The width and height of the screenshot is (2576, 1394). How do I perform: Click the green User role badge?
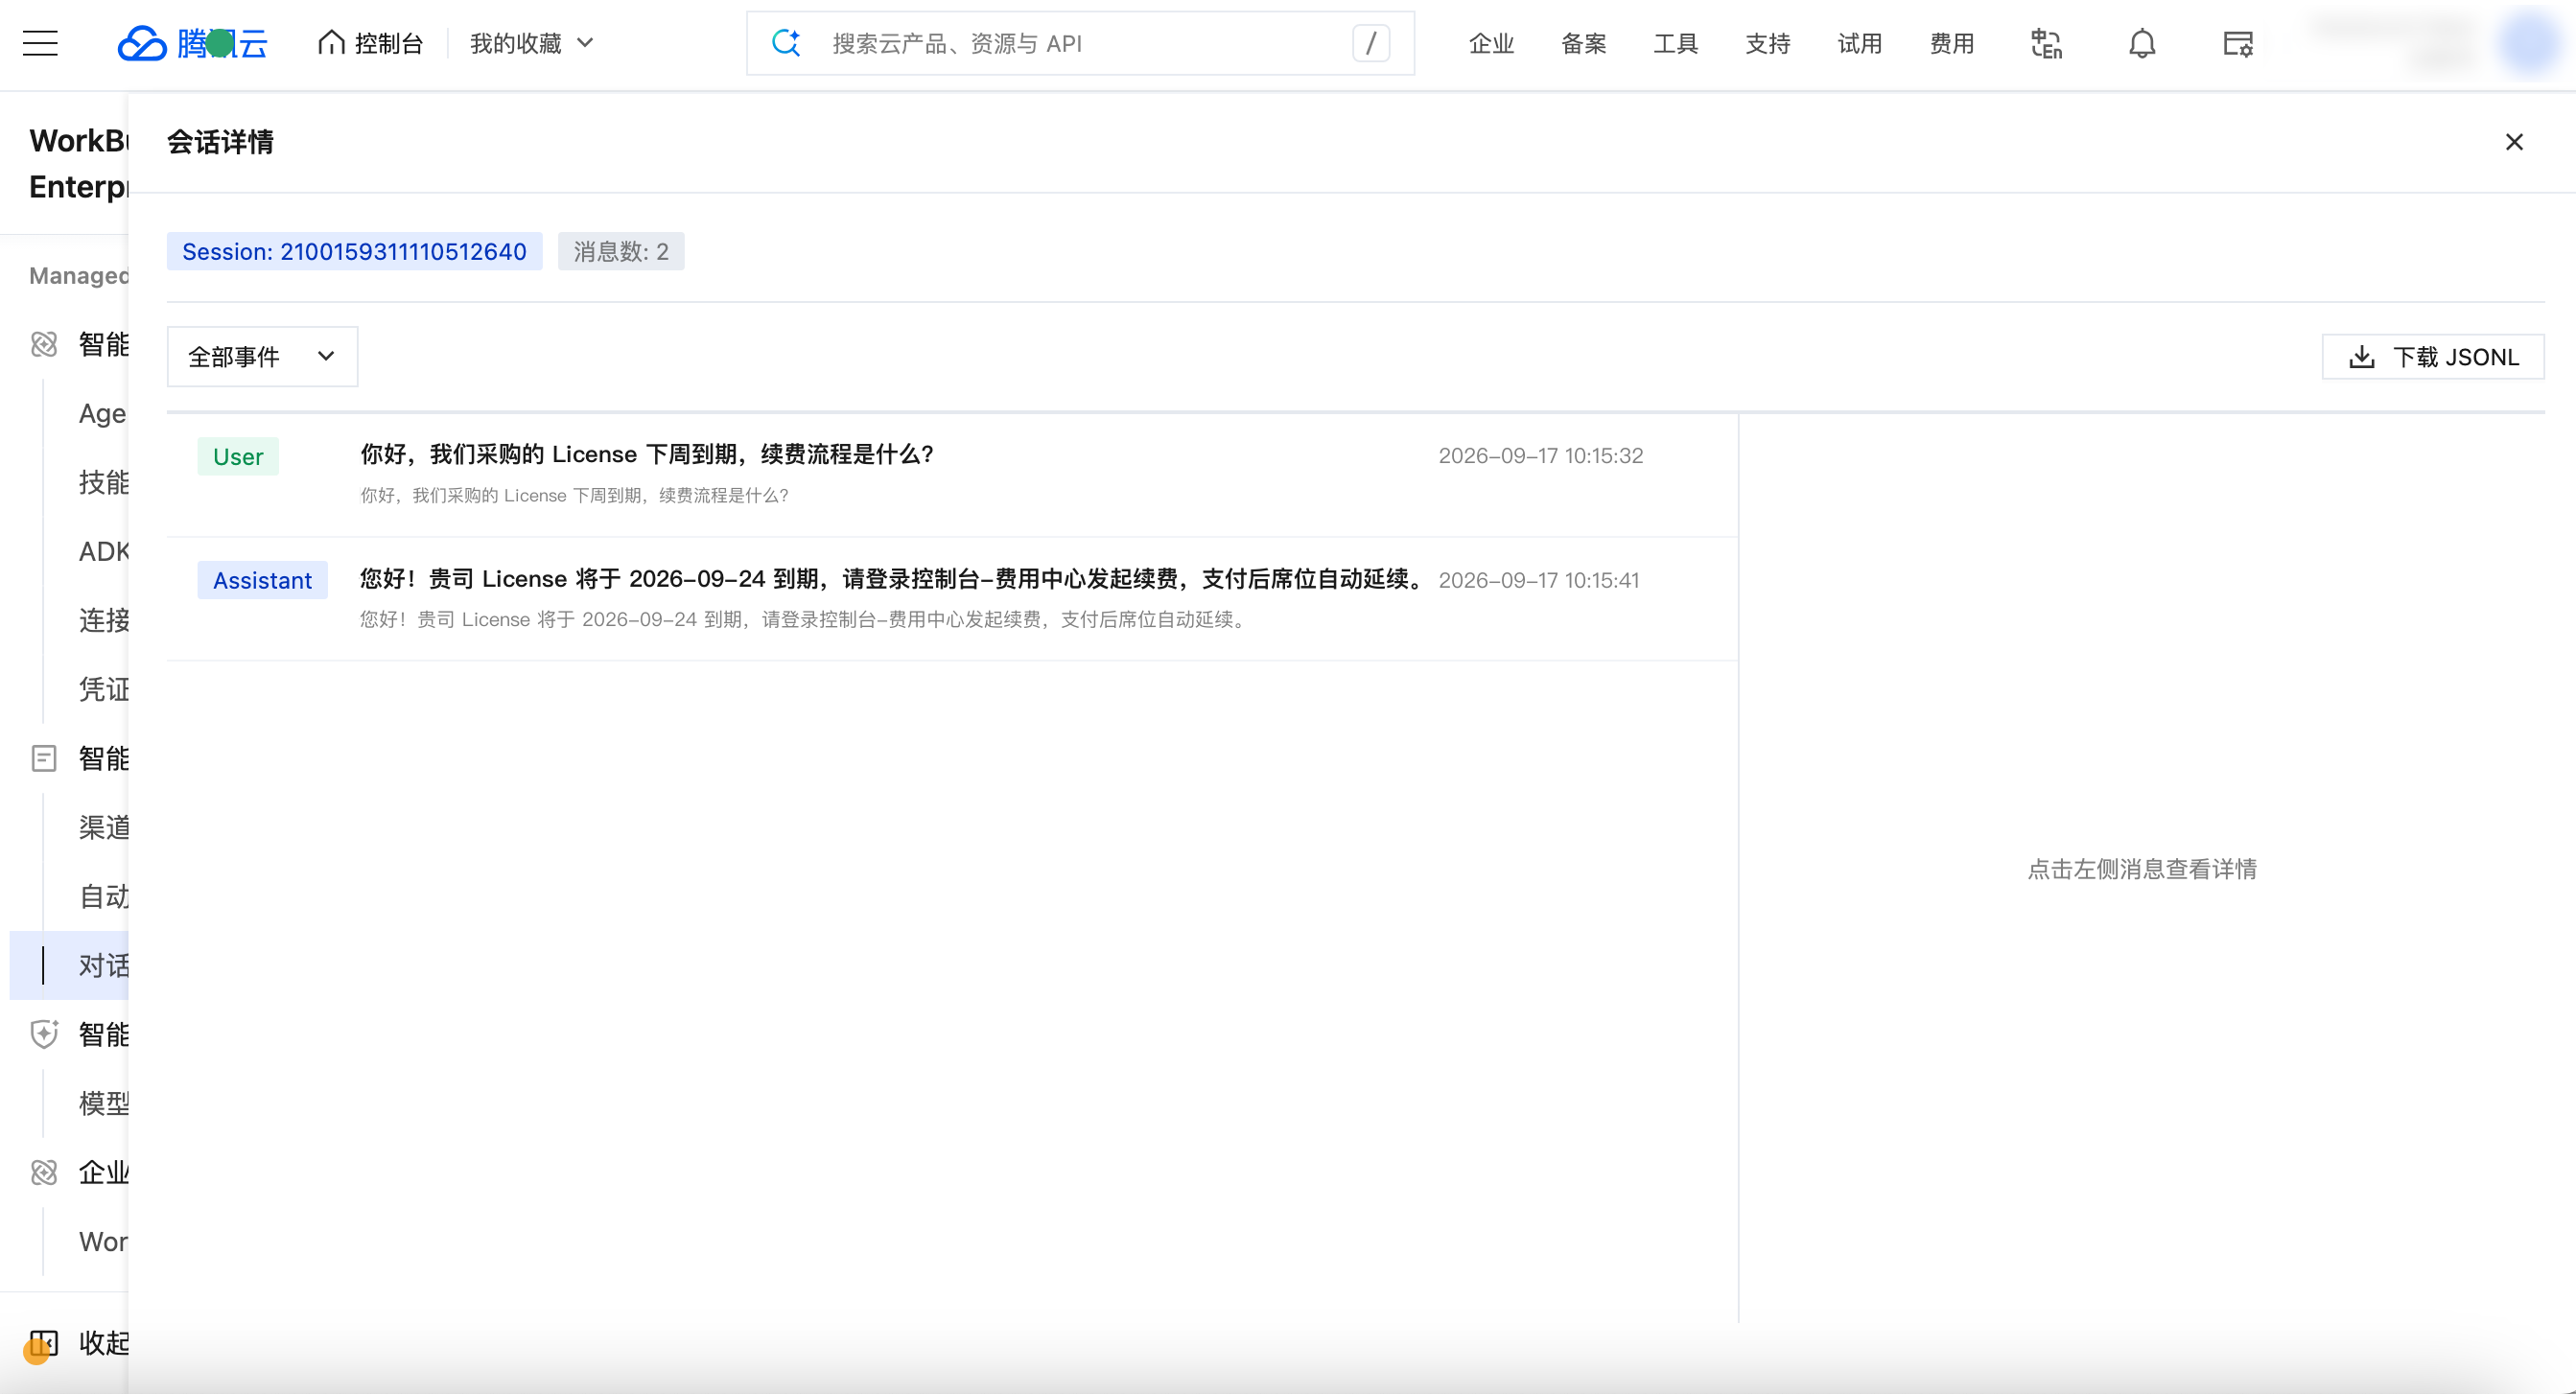(238, 456)
